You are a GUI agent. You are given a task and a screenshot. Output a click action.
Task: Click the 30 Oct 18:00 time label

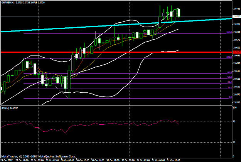[113, 160]
